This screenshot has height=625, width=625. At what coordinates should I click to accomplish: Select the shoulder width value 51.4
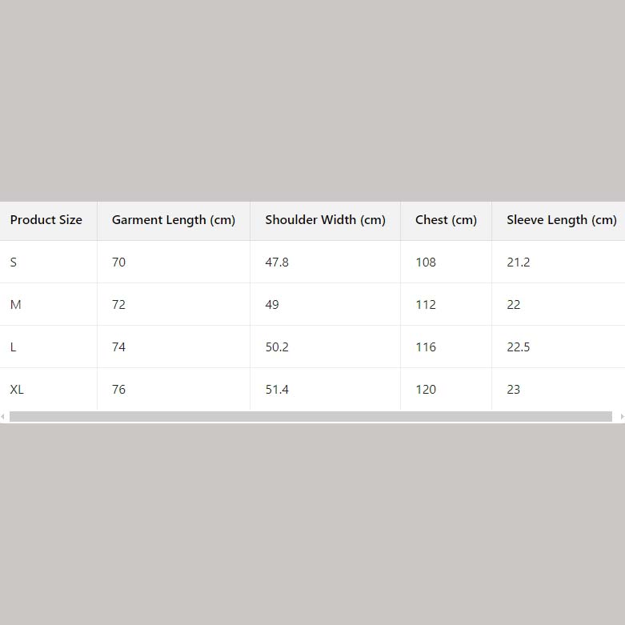pos(277,390)
